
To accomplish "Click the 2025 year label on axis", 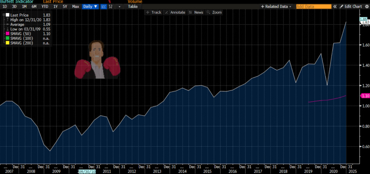I will 353,171.
